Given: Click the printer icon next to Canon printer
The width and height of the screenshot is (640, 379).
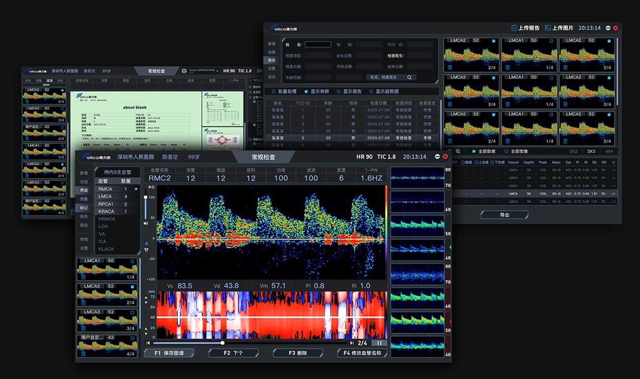Looking at the screenshot, I should 184,71.
